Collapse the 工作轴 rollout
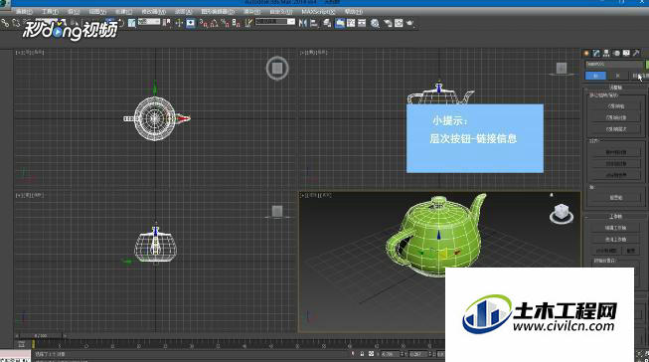 pyautogui.click(x=615, y=216)
